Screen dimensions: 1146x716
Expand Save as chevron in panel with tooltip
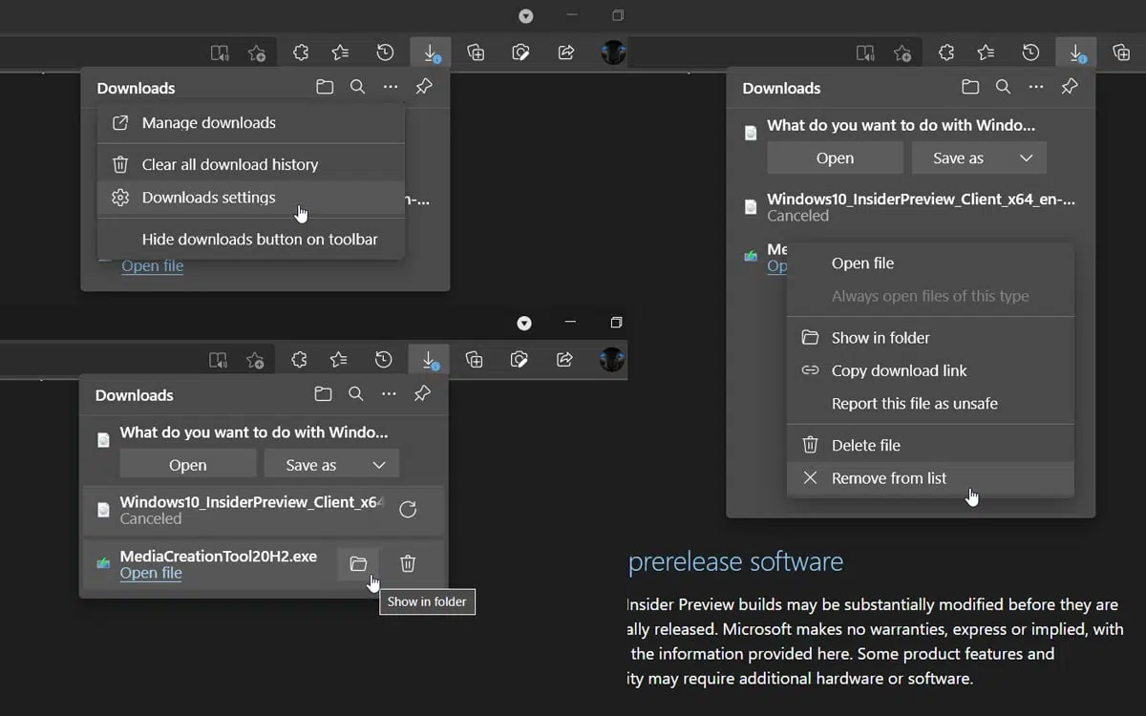(379, 465)
